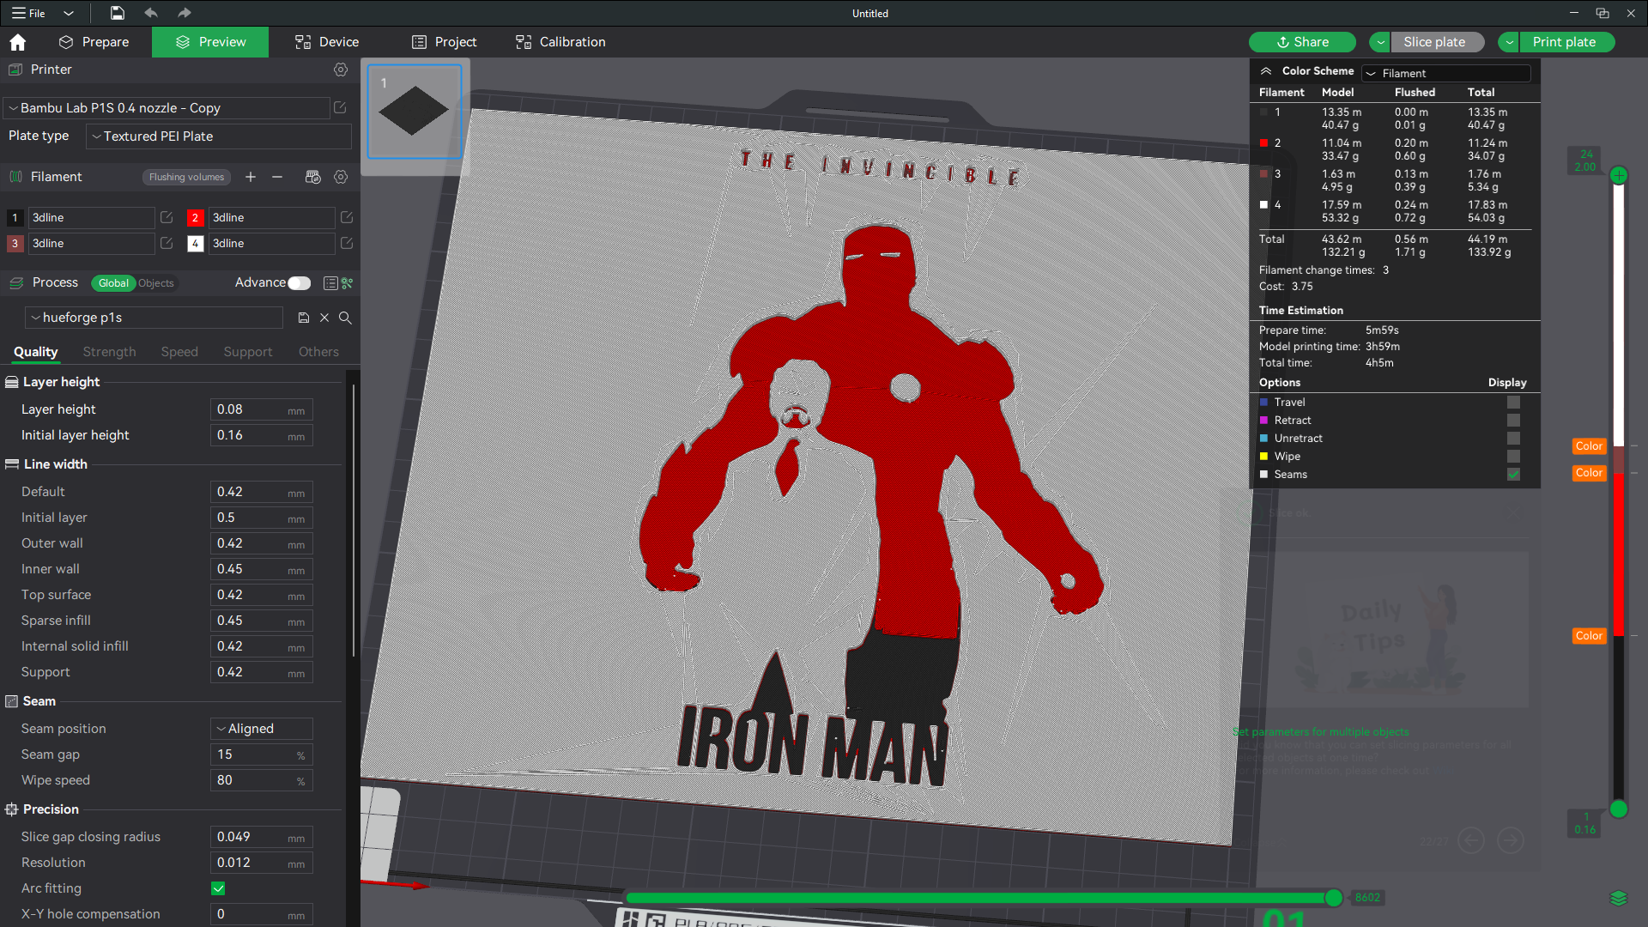Click the Seam gap input field
The width and height of the screenshot is (1648, 927).
[262, 754]
